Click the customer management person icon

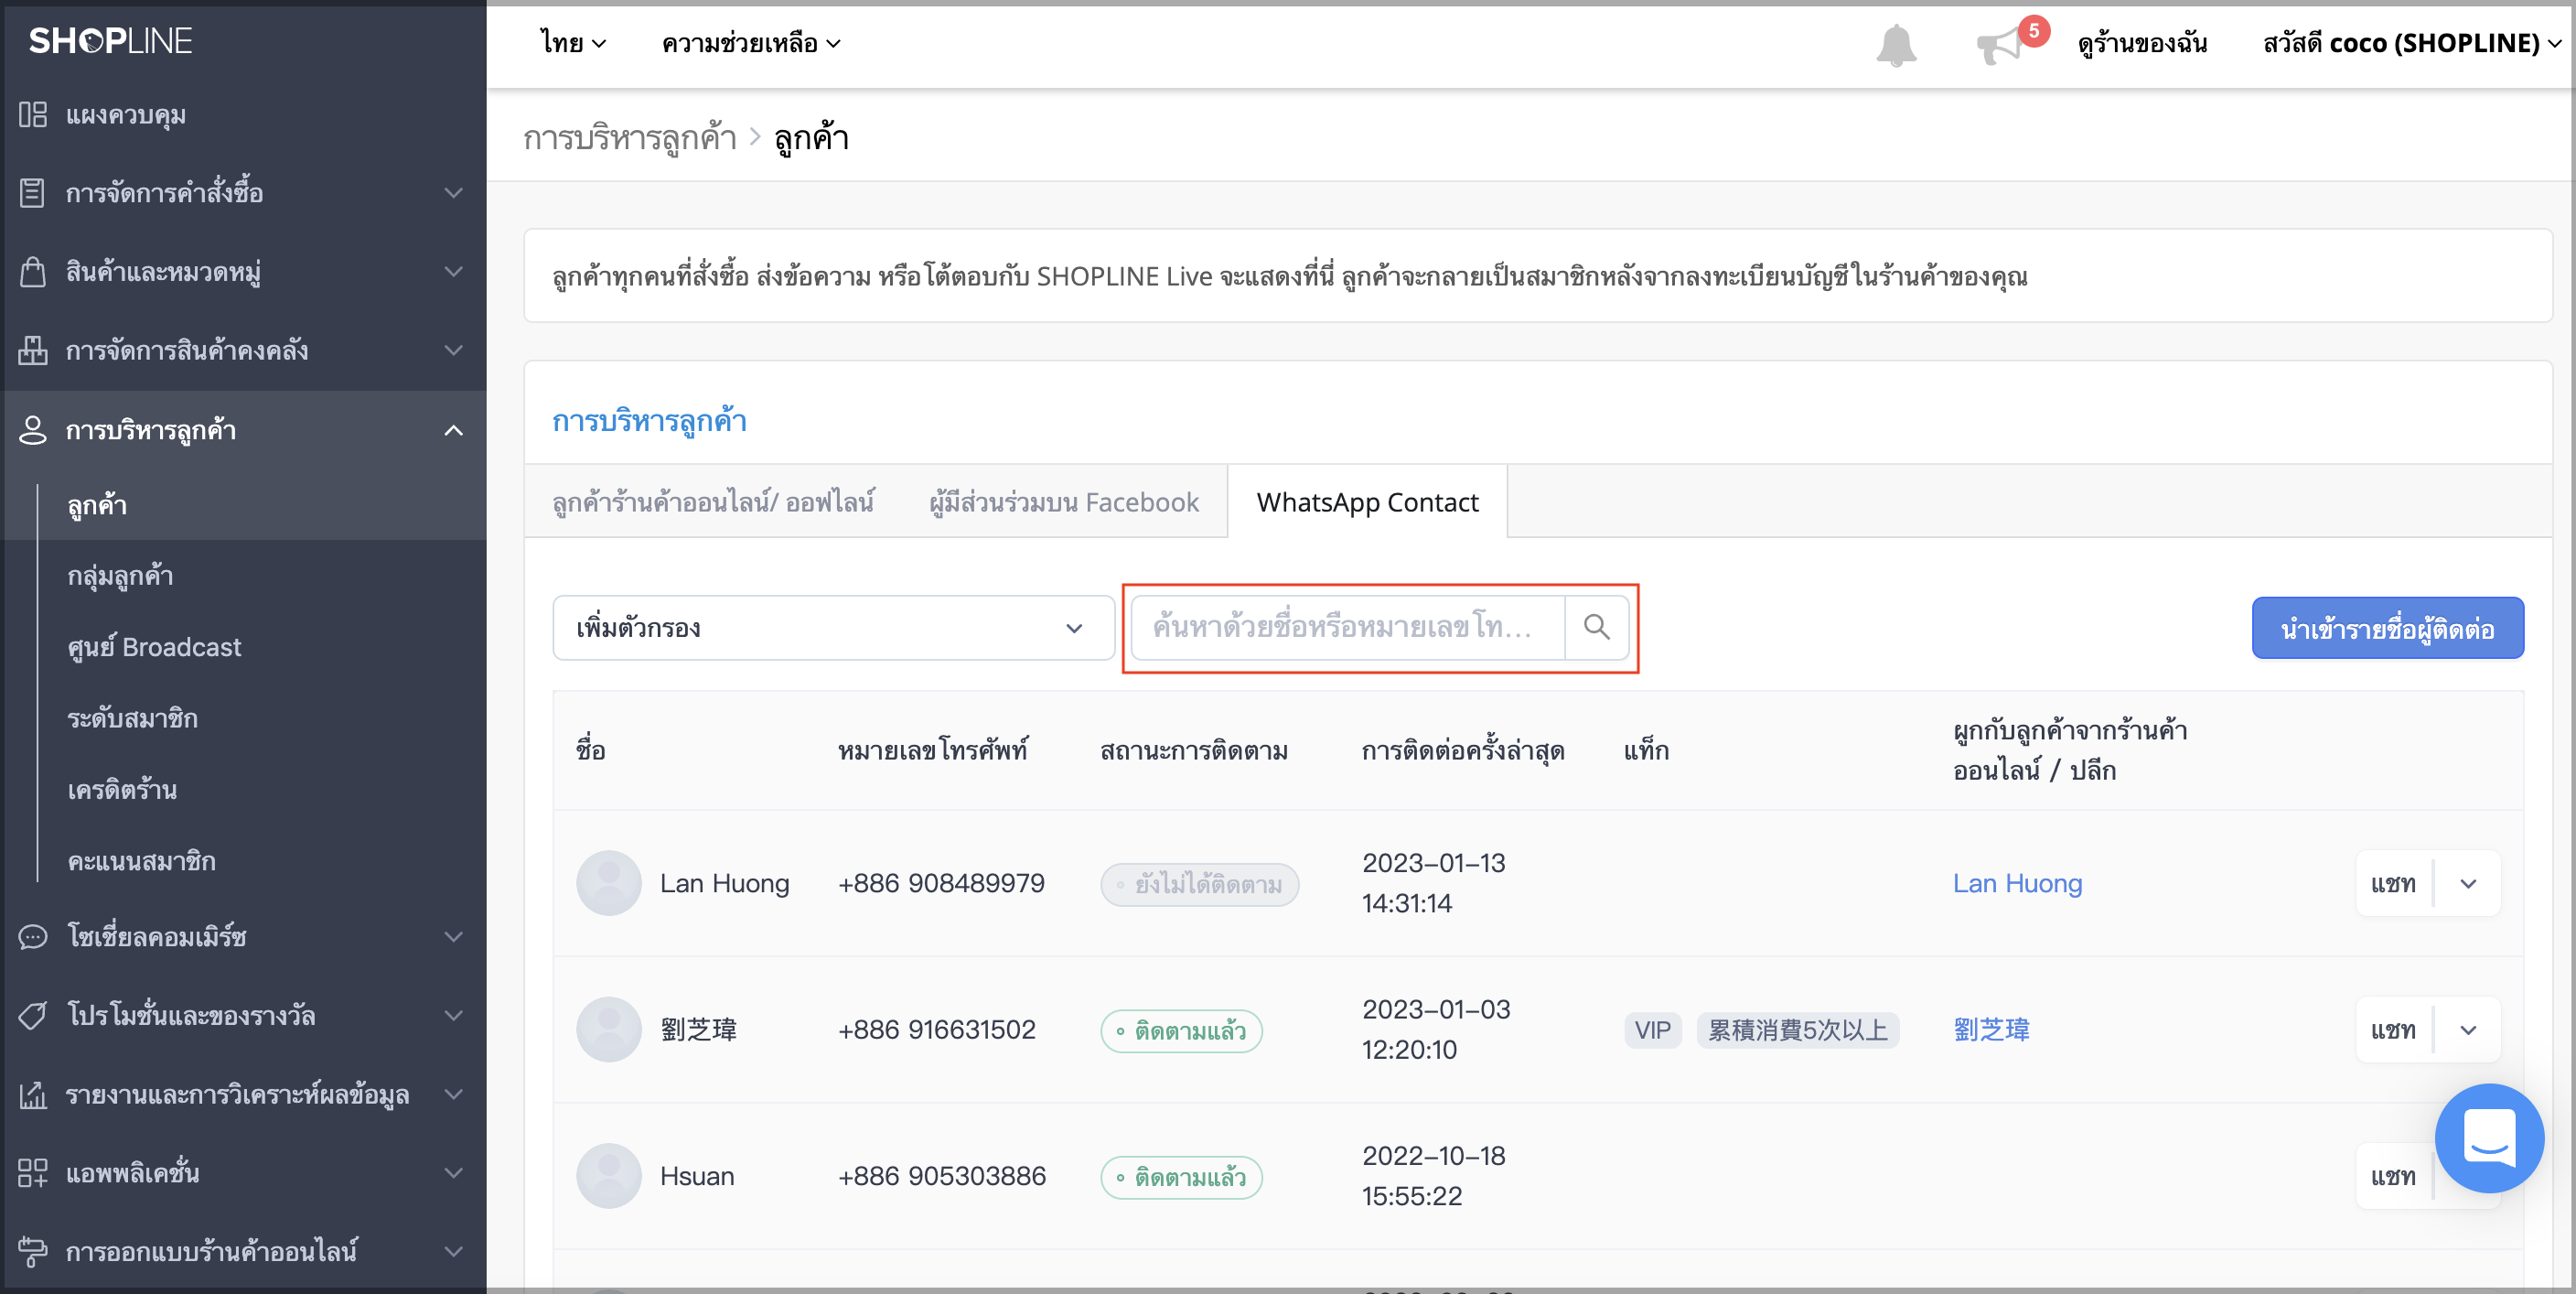point(33,430)
